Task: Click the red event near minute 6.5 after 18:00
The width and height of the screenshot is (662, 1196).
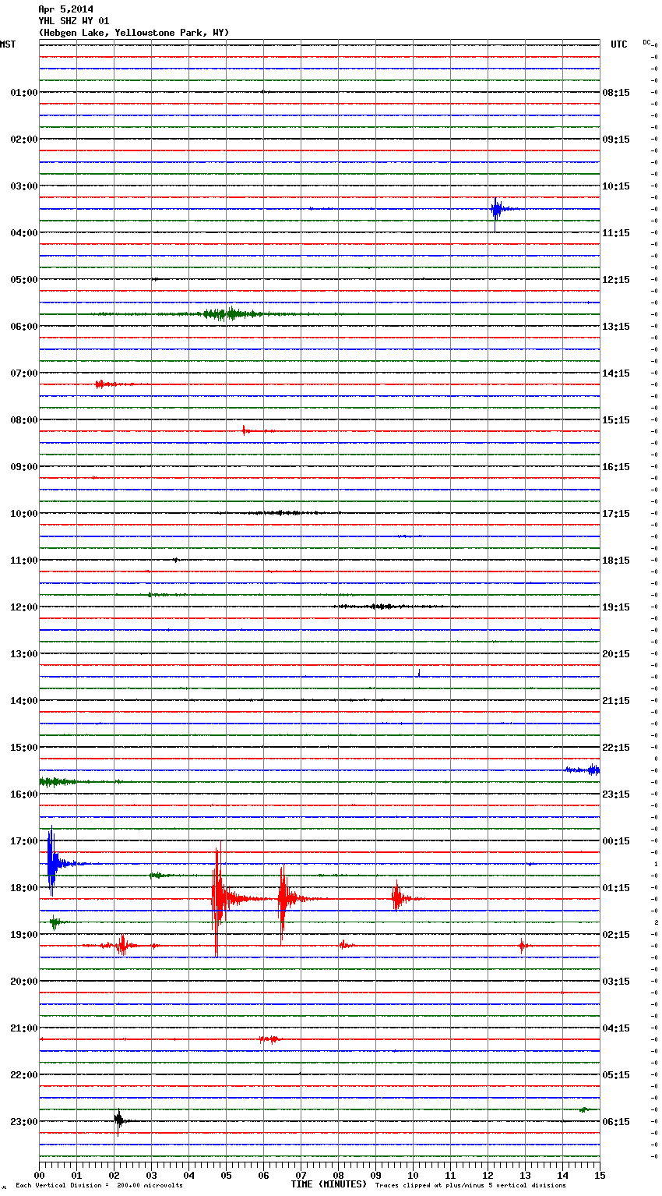Action: coord(284,899)
